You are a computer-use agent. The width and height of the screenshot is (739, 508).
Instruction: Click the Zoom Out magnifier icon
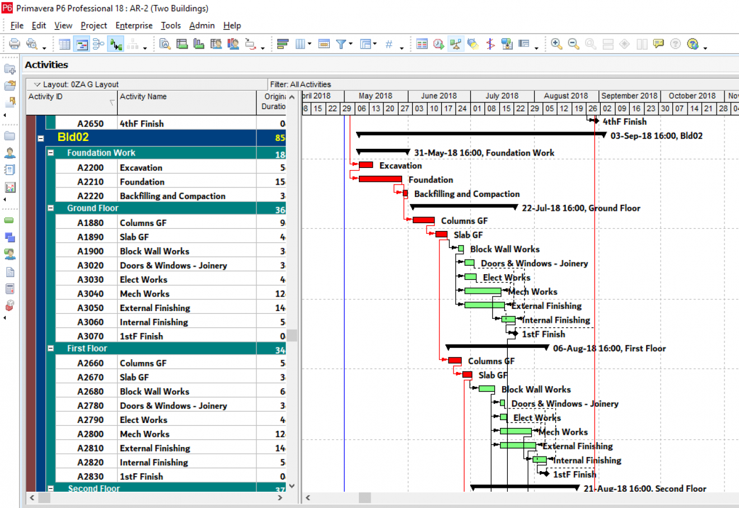573,44
